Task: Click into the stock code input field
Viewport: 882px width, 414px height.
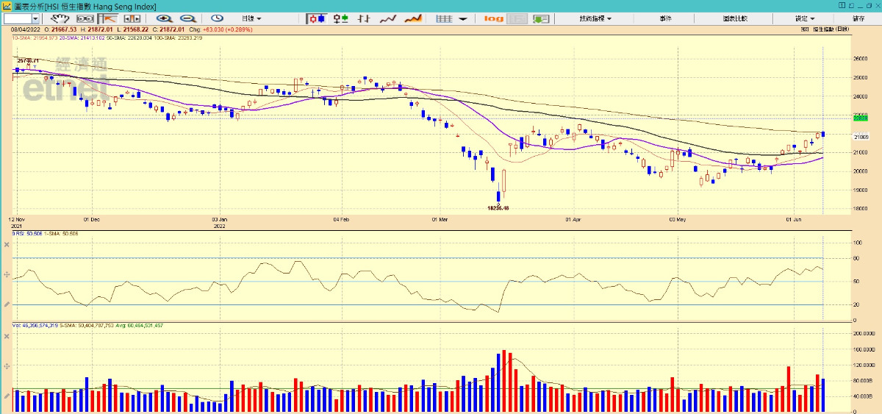Action: pyautogui.click(x=17, y=18)
